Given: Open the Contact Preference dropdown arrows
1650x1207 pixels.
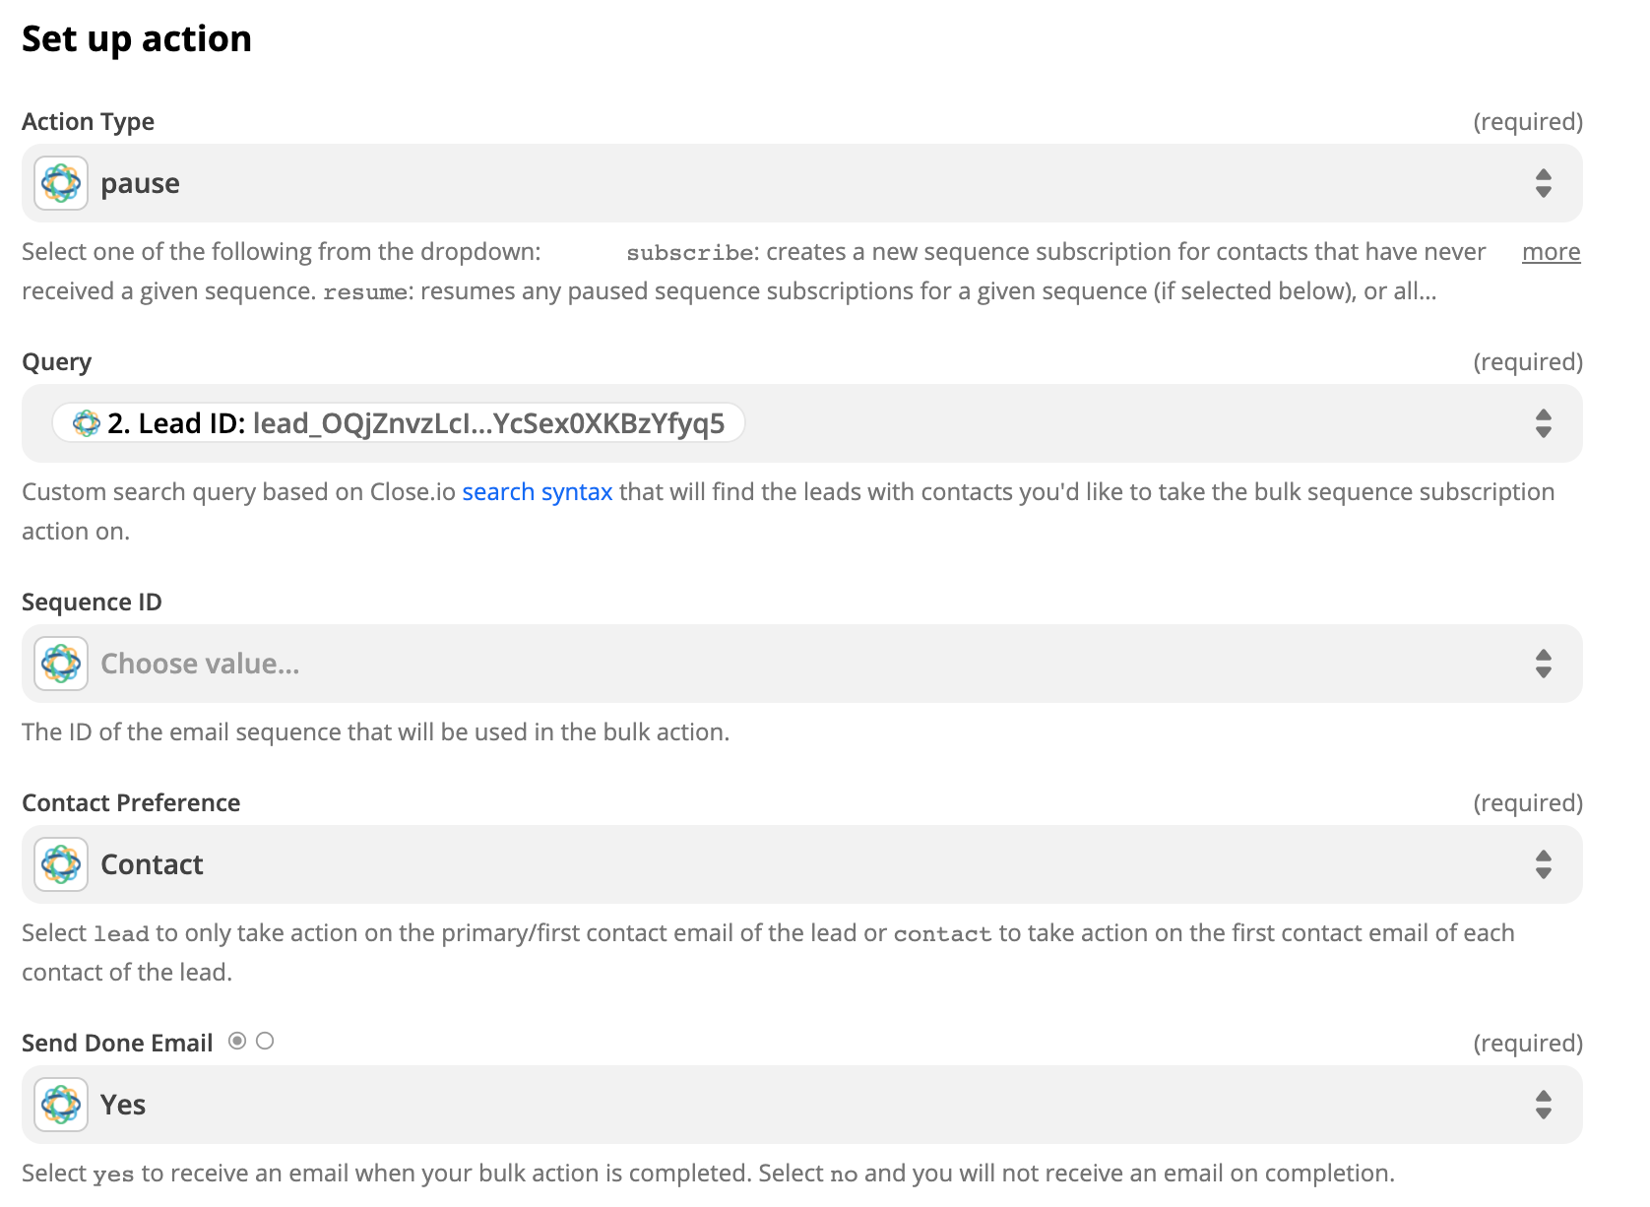Looking at the screenshot, I should pyautogui.click(x=1543, y=864).
